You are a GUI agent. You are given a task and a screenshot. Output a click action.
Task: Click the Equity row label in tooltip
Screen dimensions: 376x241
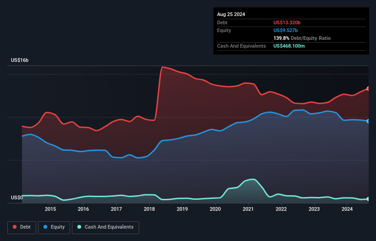(224, 30)
